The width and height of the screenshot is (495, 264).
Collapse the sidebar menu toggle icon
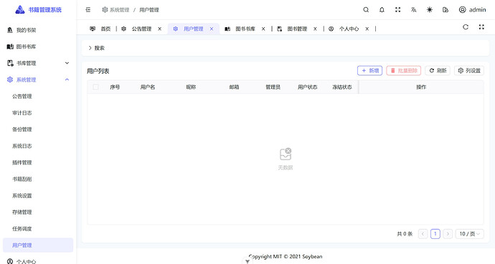coord(88,10)
